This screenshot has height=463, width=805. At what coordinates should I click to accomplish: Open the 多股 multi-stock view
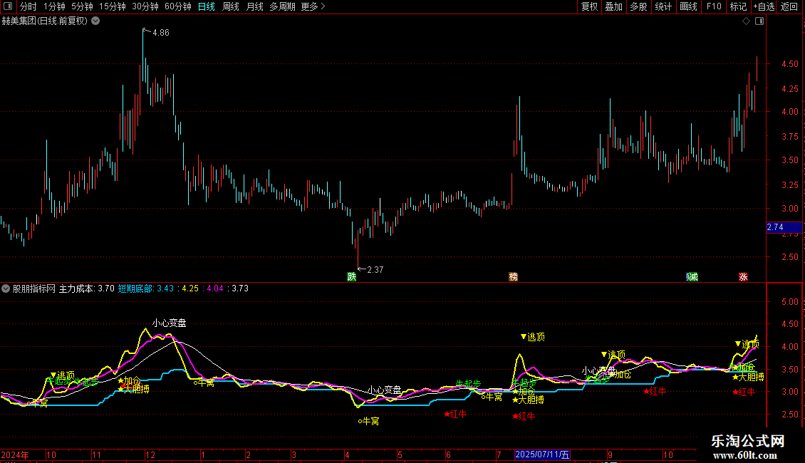[639, 6]
